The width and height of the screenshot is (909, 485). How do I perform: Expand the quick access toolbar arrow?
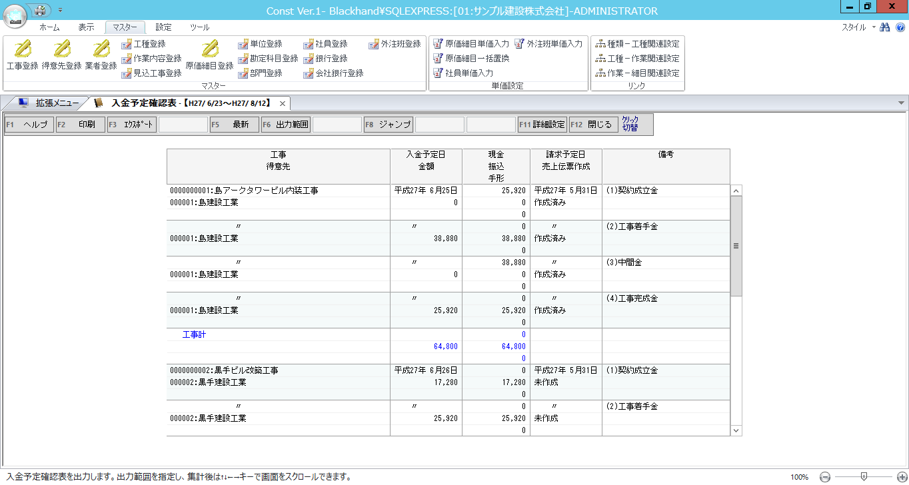[59, 10]
